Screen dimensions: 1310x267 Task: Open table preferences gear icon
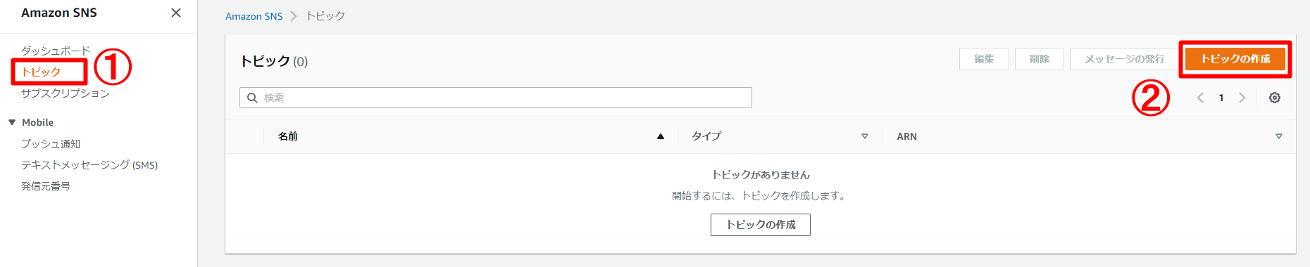click(1275, 98)
